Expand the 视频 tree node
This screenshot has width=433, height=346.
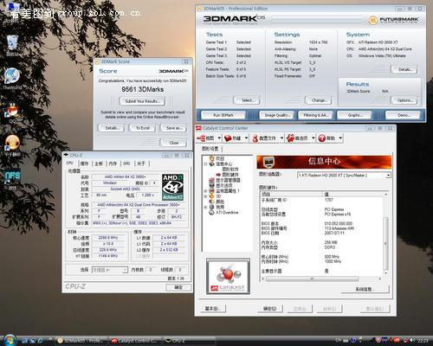[x=205, y=207]
